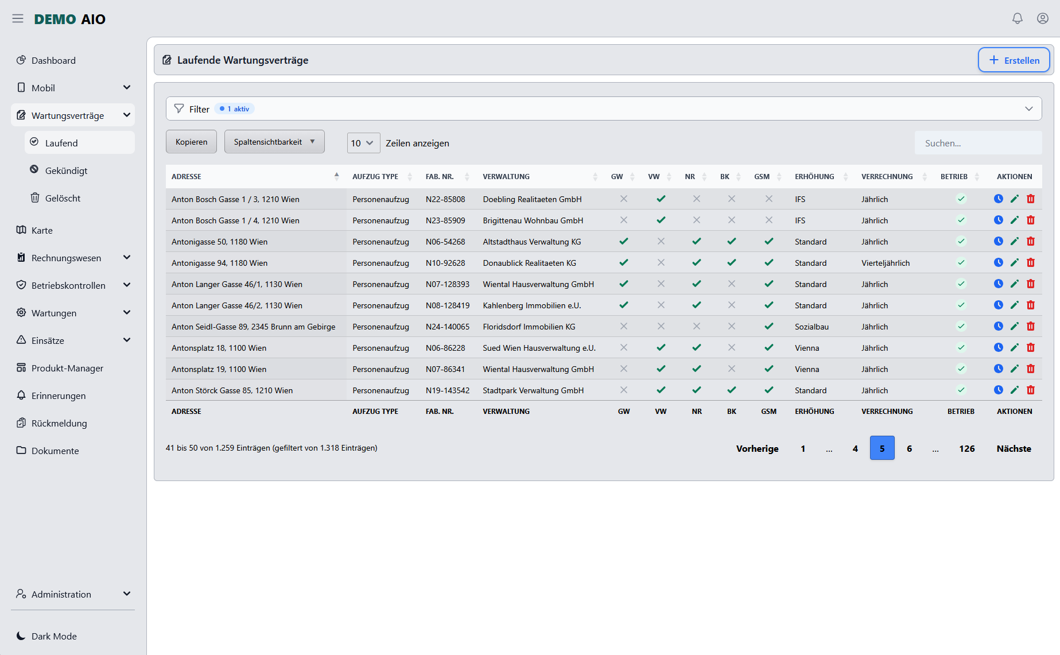
Task: Sort by the Verwaltung column header
Action: [x=540, y=177]
